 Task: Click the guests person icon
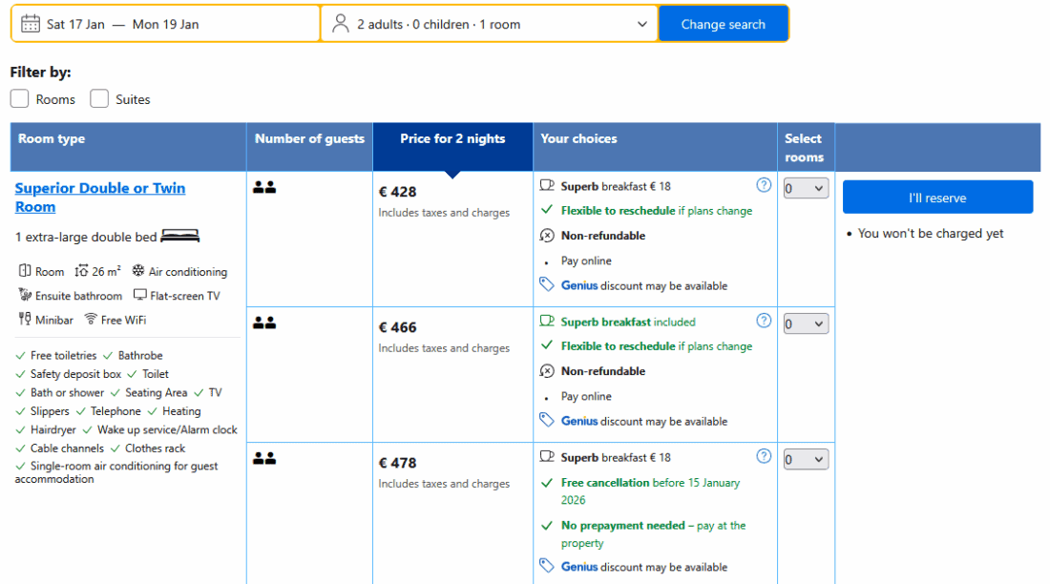341,24
